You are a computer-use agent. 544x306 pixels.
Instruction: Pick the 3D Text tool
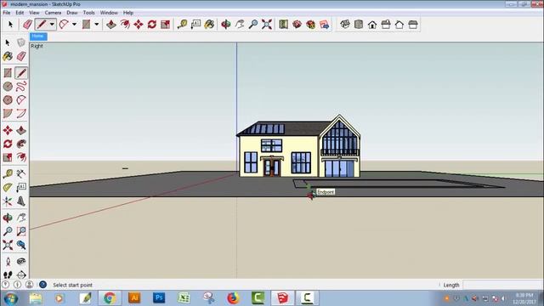click(x=21, y=201)
